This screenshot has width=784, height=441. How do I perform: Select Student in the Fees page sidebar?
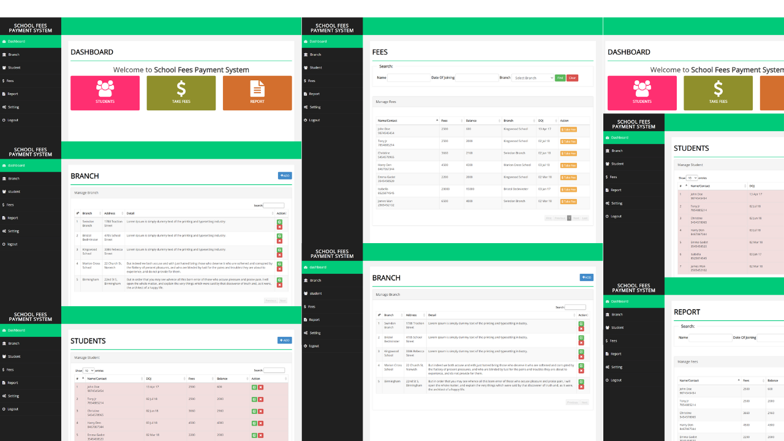click(332, 67)
